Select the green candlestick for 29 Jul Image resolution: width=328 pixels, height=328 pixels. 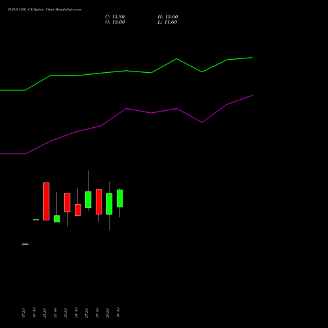tap(110, 203)
